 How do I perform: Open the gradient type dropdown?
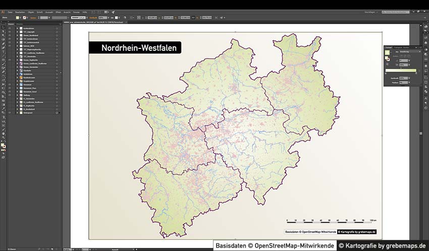coord(411,51)
